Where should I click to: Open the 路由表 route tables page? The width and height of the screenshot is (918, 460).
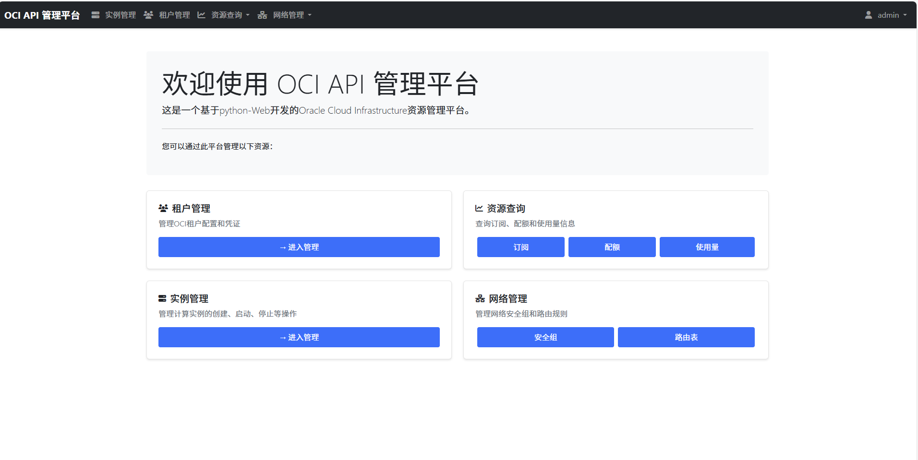pyautogui.click(x=687, y=337)
